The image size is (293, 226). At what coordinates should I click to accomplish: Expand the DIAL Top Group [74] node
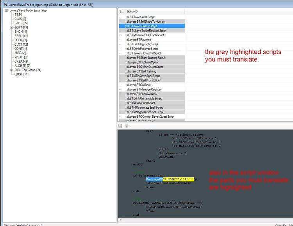pyautogui.click(x=12, y=70)
